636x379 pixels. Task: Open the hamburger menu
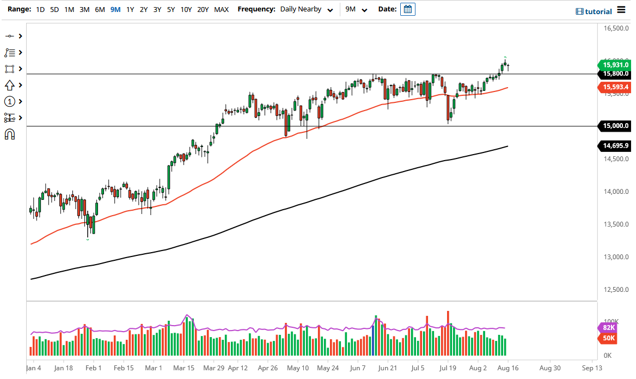click(621, 9)
